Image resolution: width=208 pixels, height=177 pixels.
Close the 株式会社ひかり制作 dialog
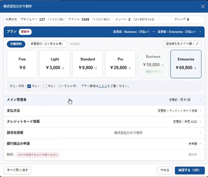click(203, 6)
